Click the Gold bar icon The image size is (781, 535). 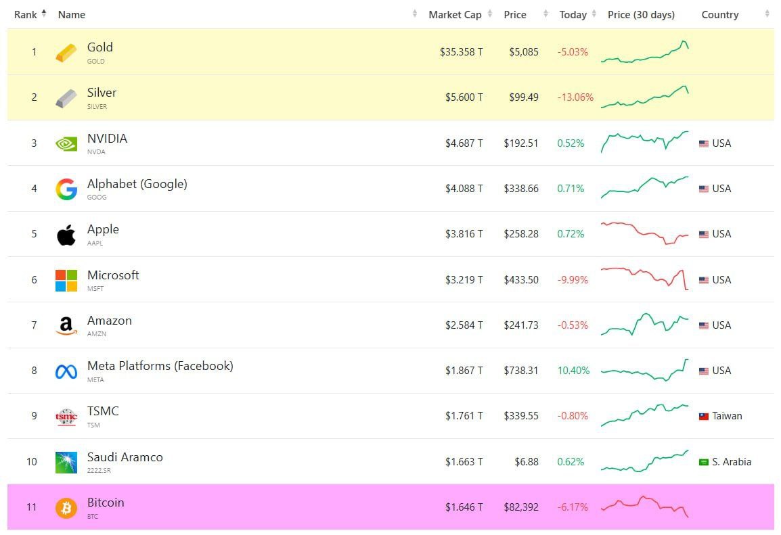pos(66,51)
